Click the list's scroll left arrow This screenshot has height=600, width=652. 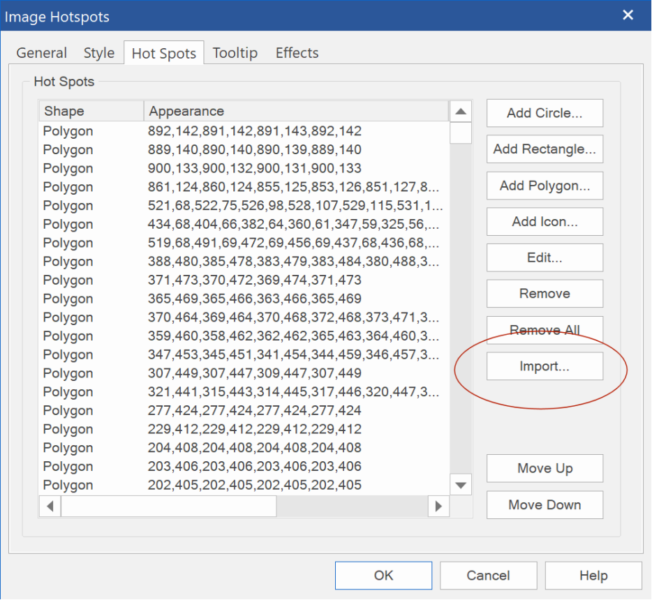50,506
